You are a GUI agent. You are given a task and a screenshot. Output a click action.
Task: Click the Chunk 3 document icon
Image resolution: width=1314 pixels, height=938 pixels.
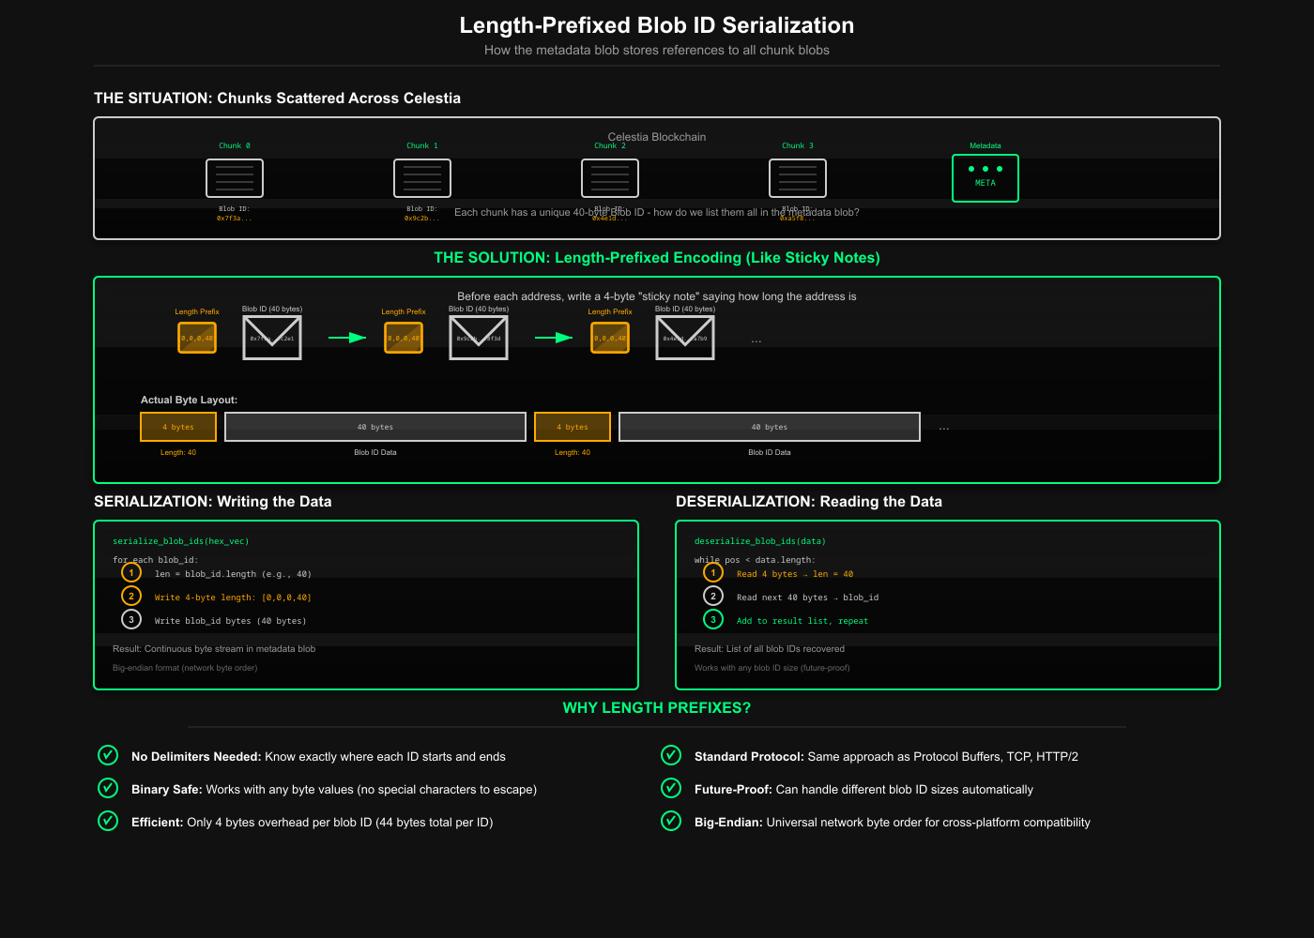coord(798,178)
